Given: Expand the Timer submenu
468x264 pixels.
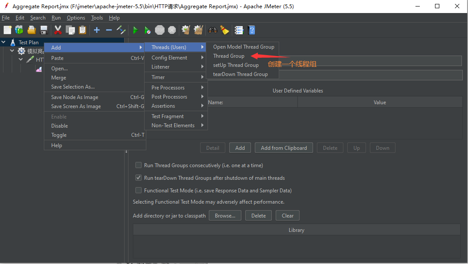Looking at the screenshot, I should (176, 77).
